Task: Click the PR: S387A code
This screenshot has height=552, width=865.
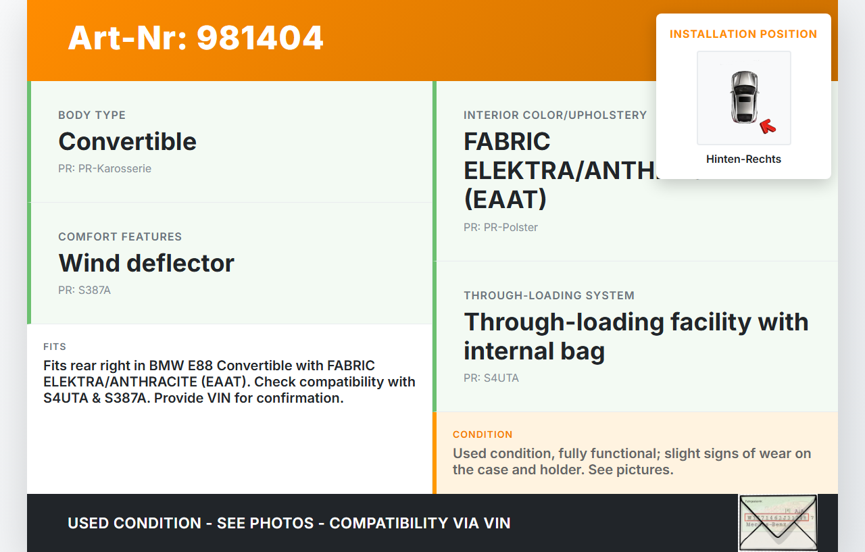Action: [x=84, y=290]
